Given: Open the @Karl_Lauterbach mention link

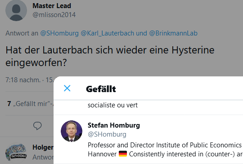Looking at the screenshot, I should [x=107, y=33].
